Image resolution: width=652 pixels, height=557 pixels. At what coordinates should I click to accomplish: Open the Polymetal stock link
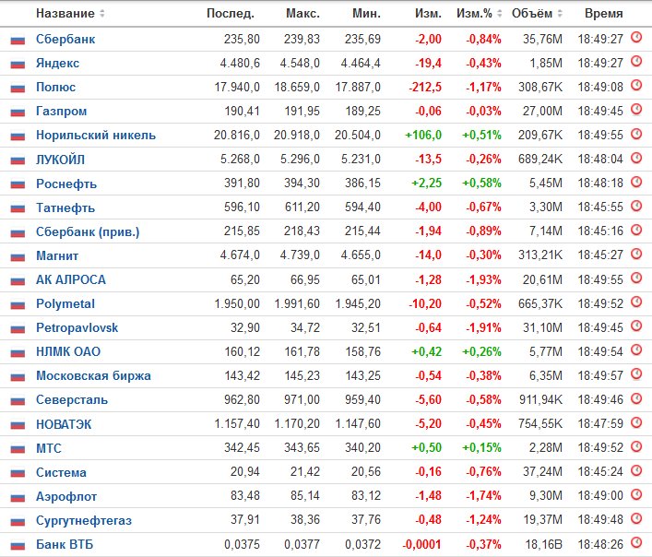[x=65, y=303]
